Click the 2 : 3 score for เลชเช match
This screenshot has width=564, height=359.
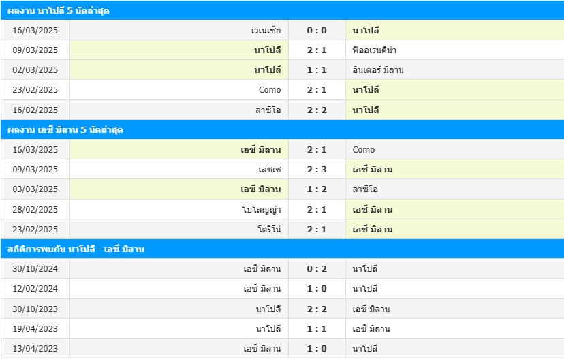tap(317, 170)
